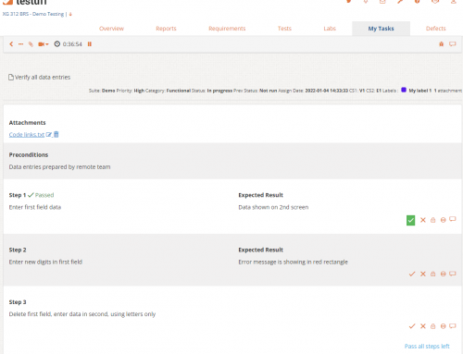
Task: Click the 'Status: In progress' metadata
Action: point(212,91)
